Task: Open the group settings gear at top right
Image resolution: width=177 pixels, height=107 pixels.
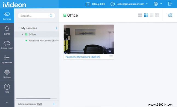Action: pyautogui.click(x=170, y=15)
